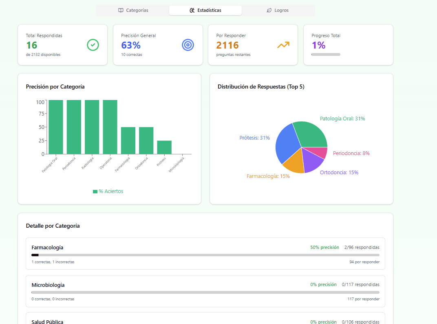This screenshot has width=437, height=324.
Task: Click the Salud Pública category title
Action: point(47,322)
